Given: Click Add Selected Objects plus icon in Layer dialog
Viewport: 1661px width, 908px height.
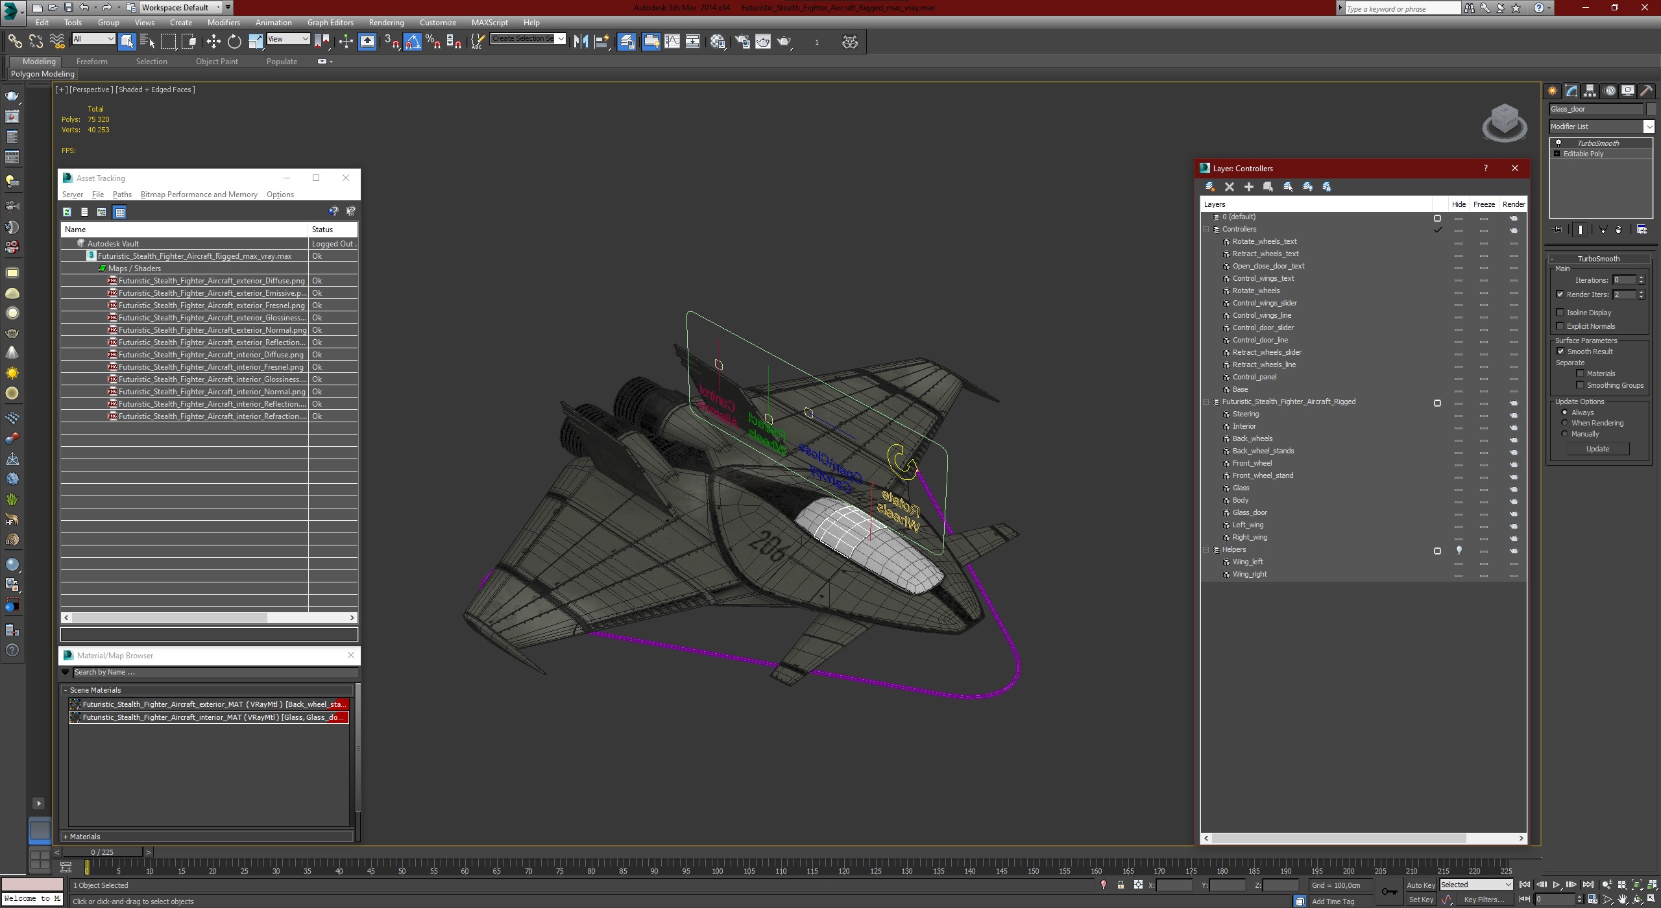Looking at the screenshot, I should point(1249,187).
